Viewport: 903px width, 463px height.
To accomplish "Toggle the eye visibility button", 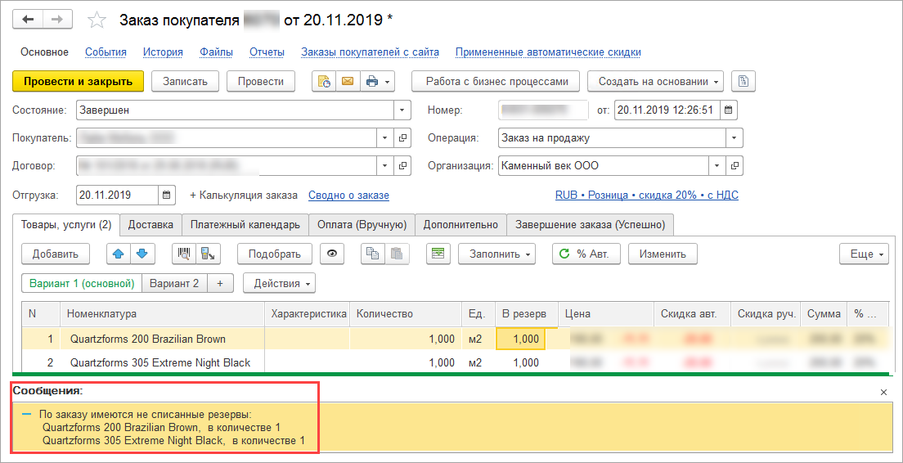I will pos(331,254).
